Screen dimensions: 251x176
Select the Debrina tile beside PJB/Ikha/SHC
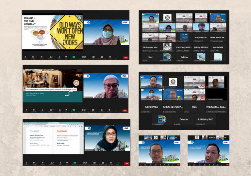(184, 119)
